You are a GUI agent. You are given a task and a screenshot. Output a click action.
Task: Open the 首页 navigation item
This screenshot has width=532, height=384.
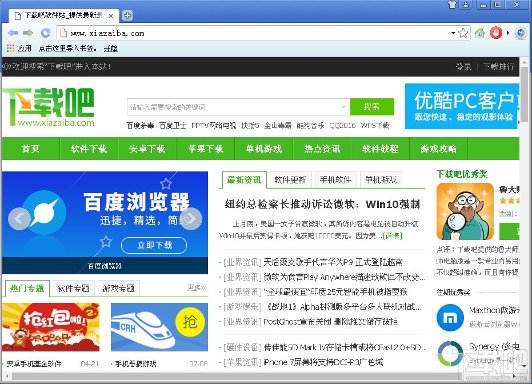point(31,149)
